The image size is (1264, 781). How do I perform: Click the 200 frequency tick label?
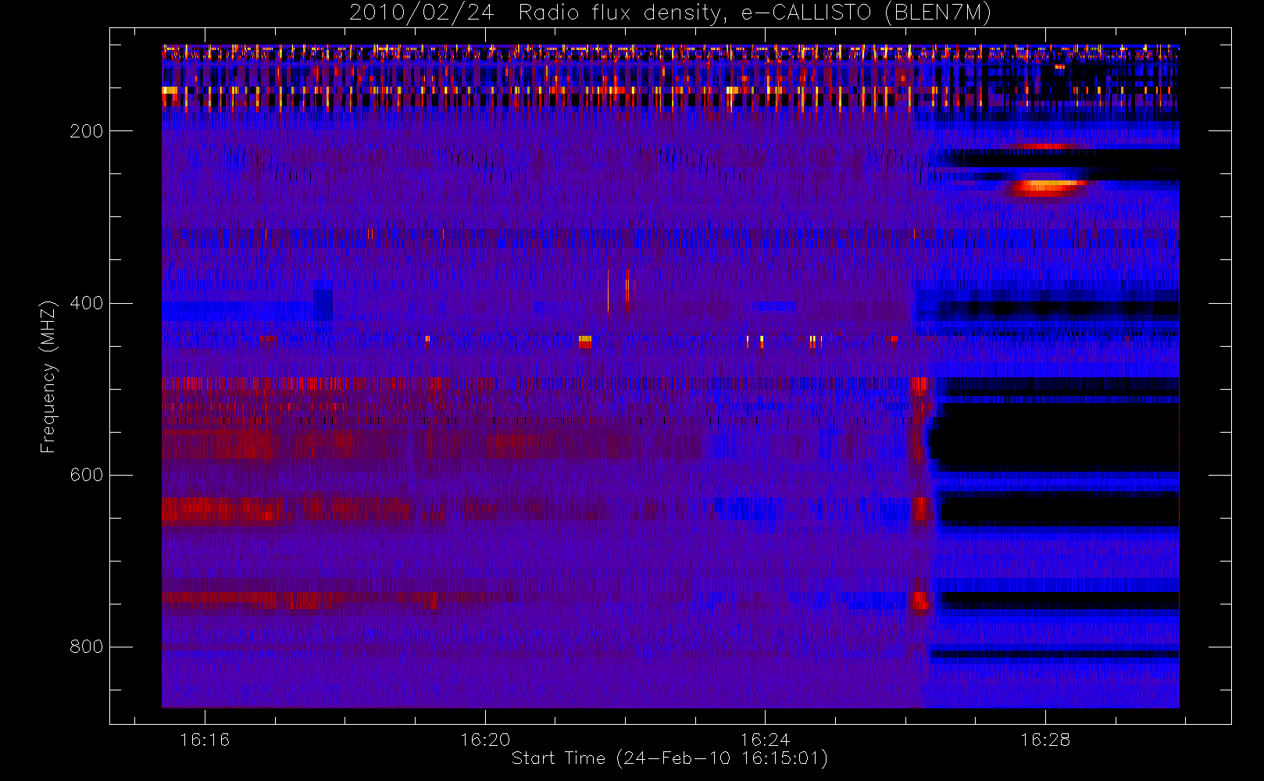(86, 131)
